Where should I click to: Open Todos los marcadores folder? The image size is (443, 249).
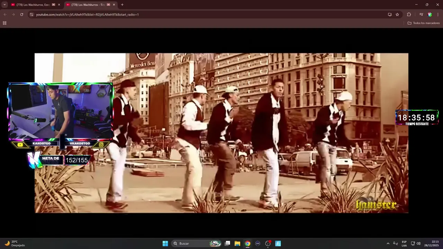click(x=424, y=23)
